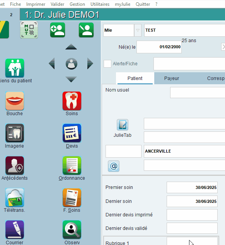Open Liens du patient family icon
Viewport: 225px width, 245px height.
coord(15,68)
